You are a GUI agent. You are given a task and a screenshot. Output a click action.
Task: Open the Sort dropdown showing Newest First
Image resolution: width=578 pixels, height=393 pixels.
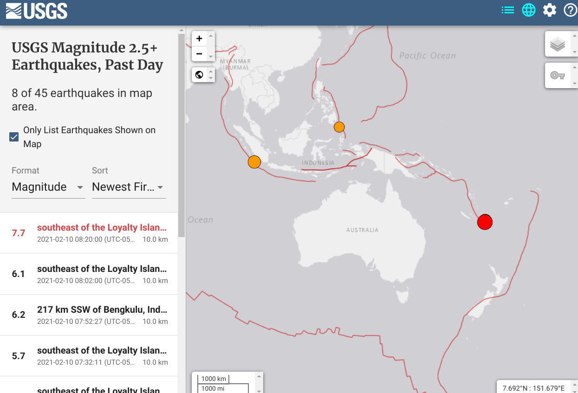tap(129, 187)
